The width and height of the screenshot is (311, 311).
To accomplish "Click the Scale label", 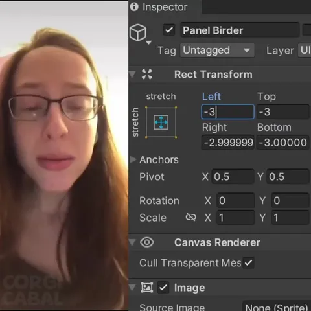I will point(153,218).
